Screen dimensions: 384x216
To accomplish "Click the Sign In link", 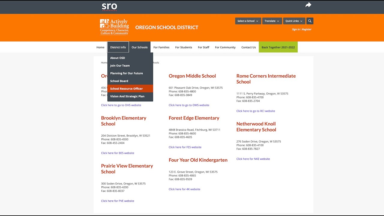I will pos(296,29).
